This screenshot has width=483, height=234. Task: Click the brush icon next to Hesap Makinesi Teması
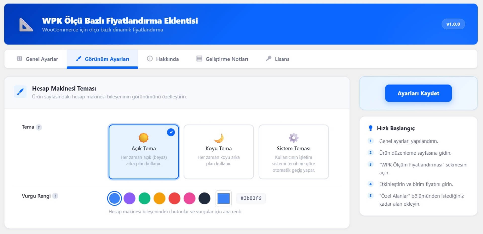[x=20, y=92]
